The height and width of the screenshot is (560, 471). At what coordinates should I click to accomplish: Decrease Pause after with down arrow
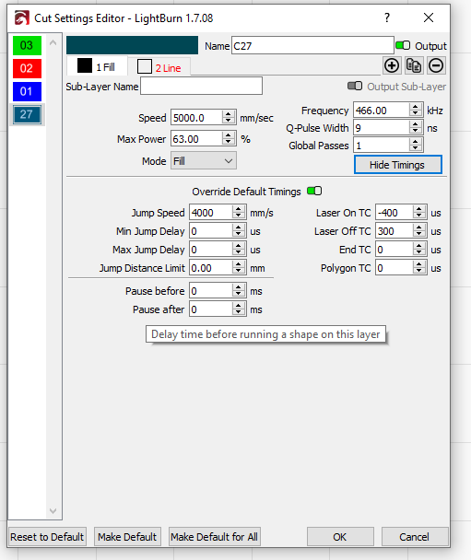pyautogui.click(x=238, y=312)
